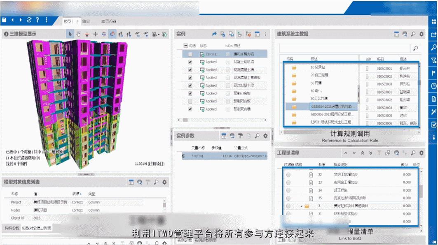Switch to the 模型 tab
438x245 pixels.
coord(68,21)
